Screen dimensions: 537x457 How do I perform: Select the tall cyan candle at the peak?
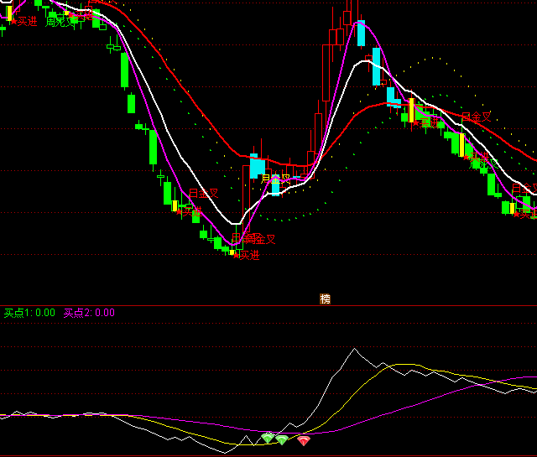(x=361, y=34)
